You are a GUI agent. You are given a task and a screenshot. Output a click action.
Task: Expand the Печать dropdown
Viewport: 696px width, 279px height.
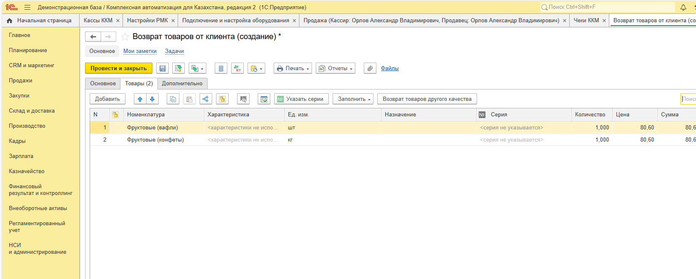(293, 68)
